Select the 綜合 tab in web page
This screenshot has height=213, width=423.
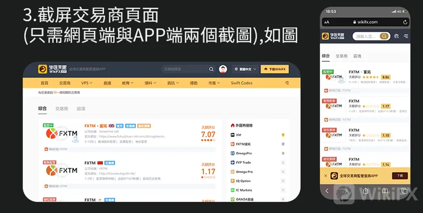click(43, 108)
